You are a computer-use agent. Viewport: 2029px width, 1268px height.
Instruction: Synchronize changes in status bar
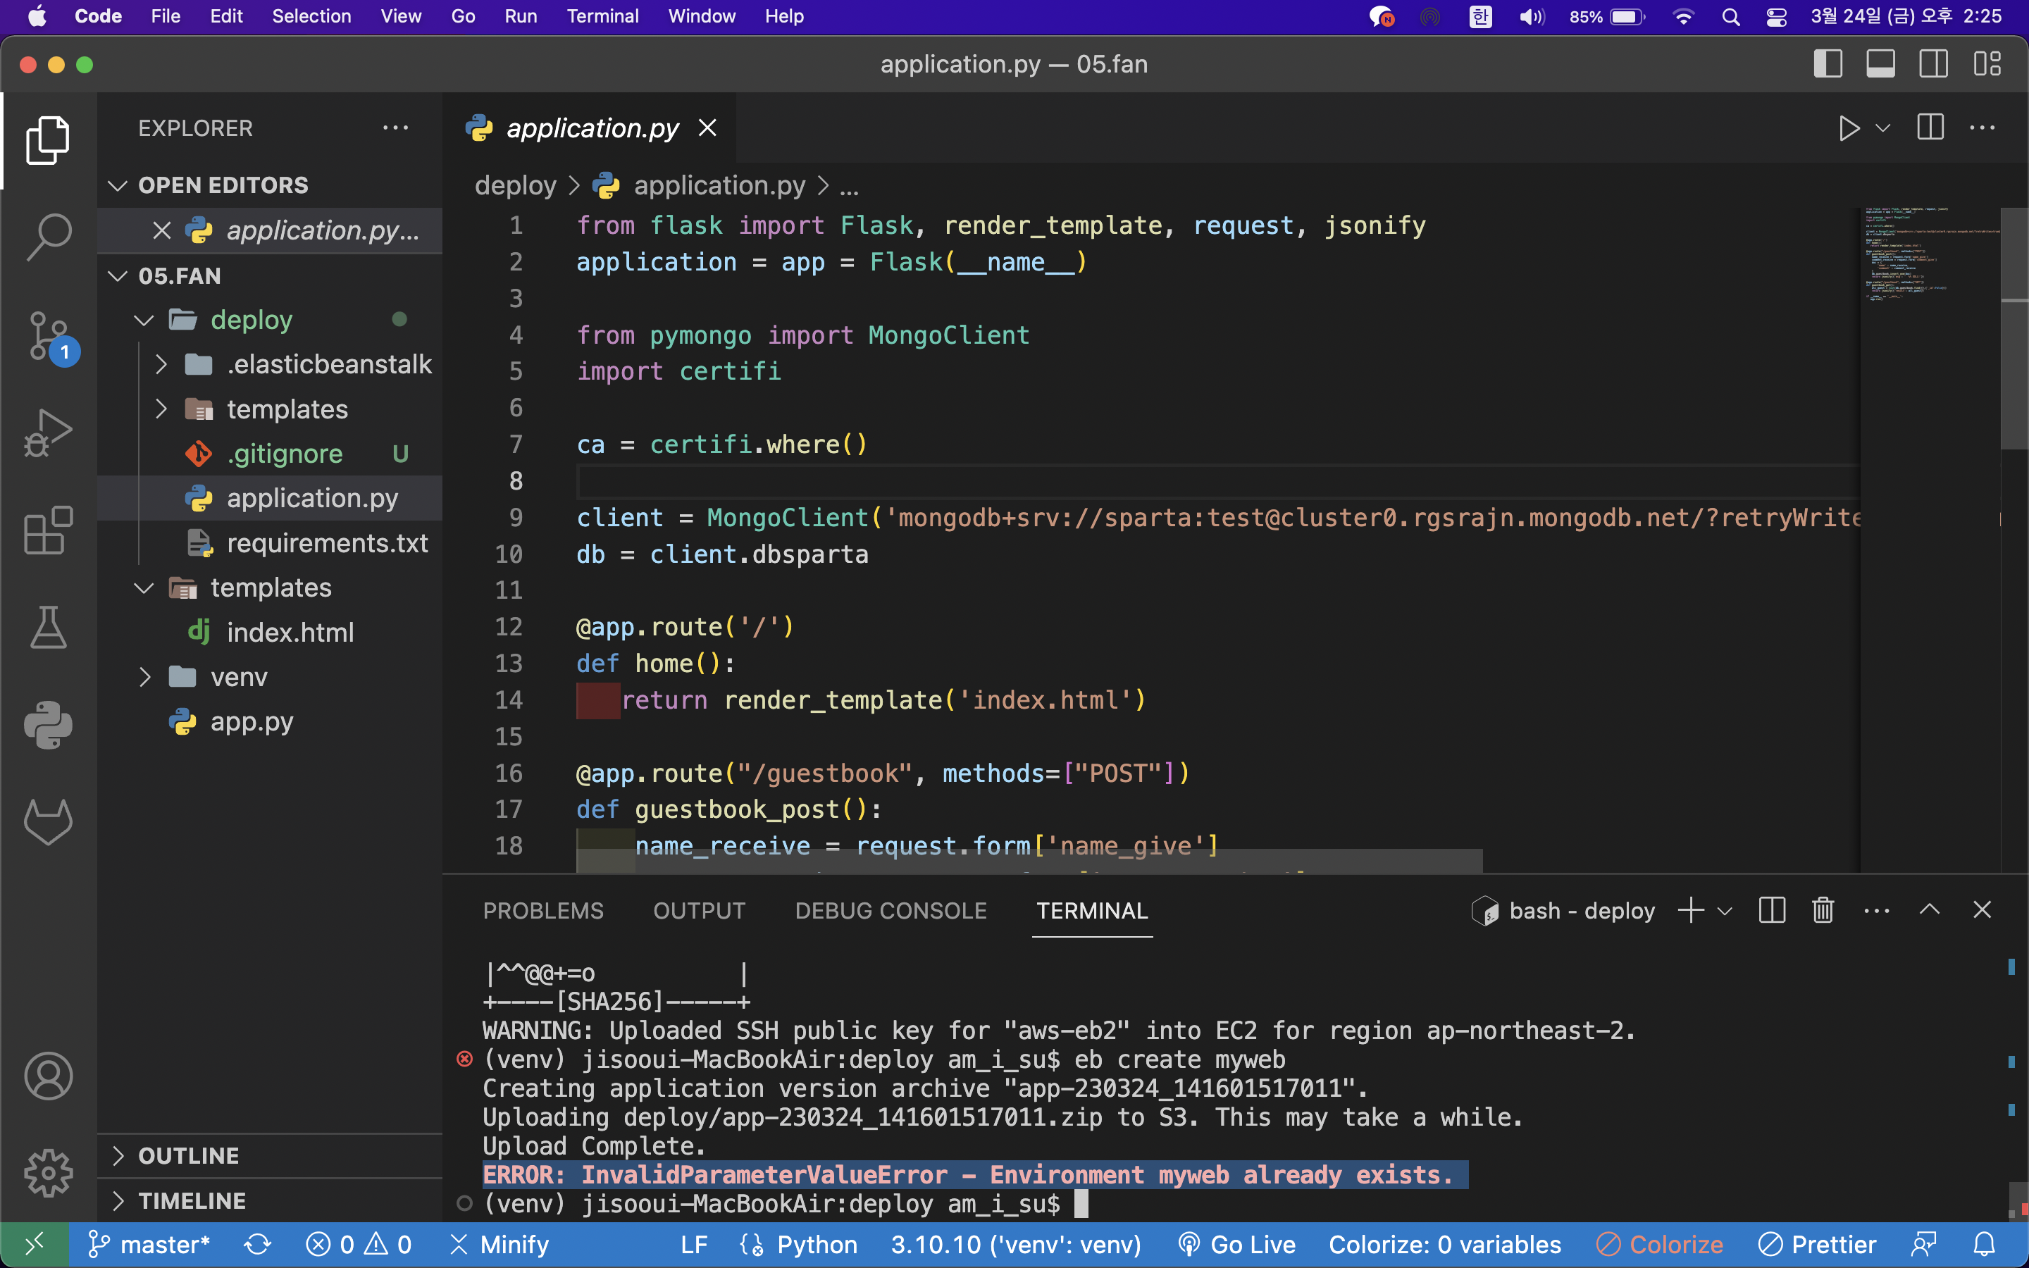[x=257, y=1245]
